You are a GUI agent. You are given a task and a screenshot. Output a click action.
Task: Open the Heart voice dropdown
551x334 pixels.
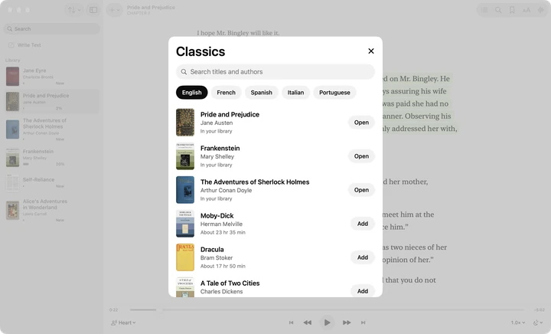click(123, 323)
